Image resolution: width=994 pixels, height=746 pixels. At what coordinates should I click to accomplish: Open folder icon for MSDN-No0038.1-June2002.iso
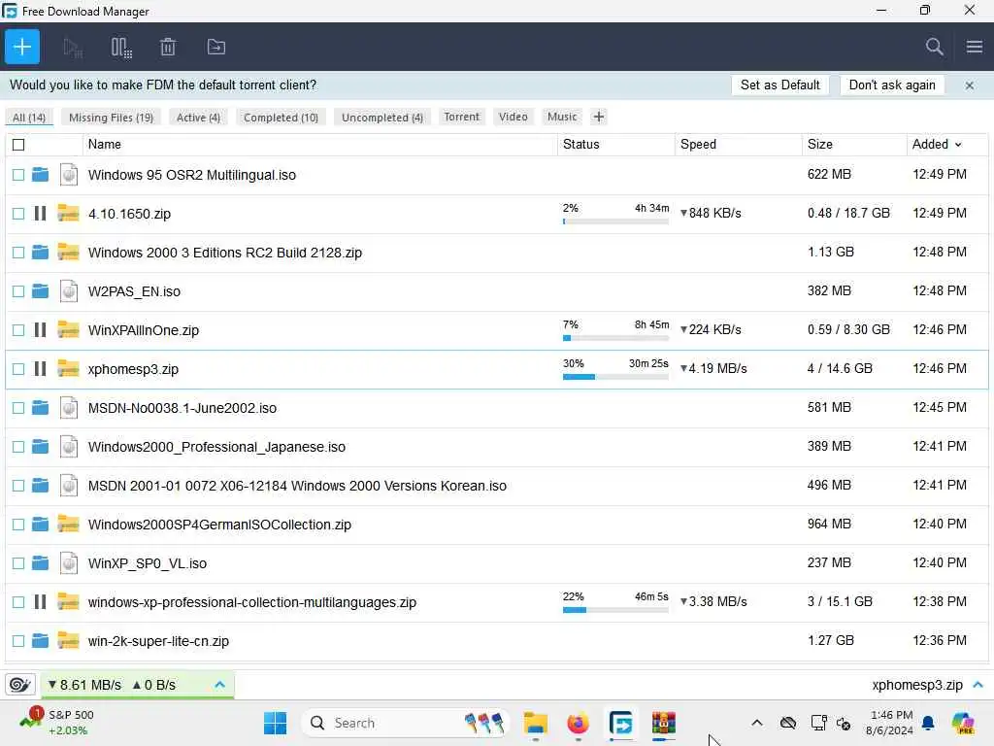(40, 407)
